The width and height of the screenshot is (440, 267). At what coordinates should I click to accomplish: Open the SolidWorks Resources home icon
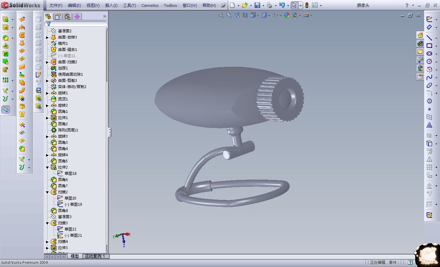(420, 35)
